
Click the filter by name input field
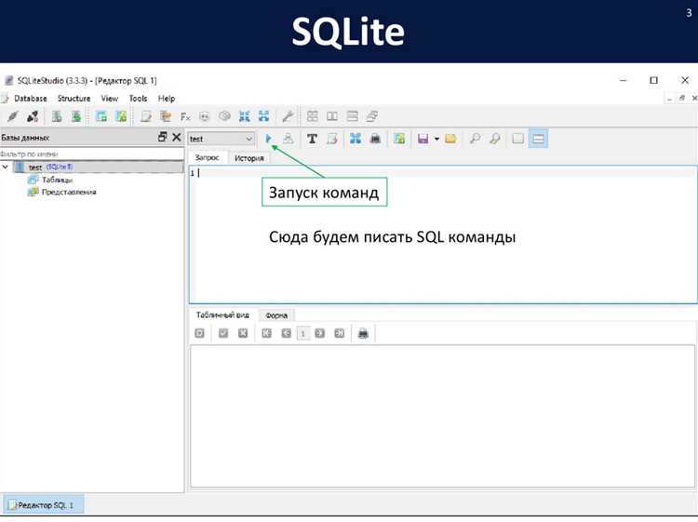[x=92, y=154]
